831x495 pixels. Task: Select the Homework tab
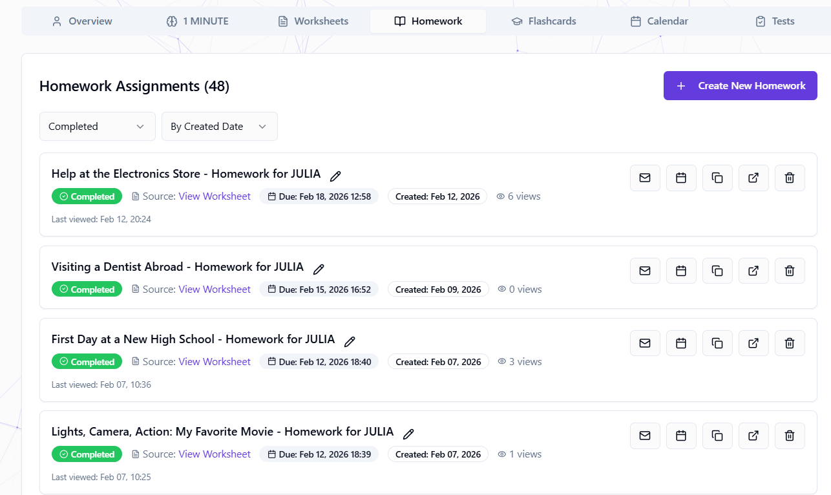tap(428, 21)
